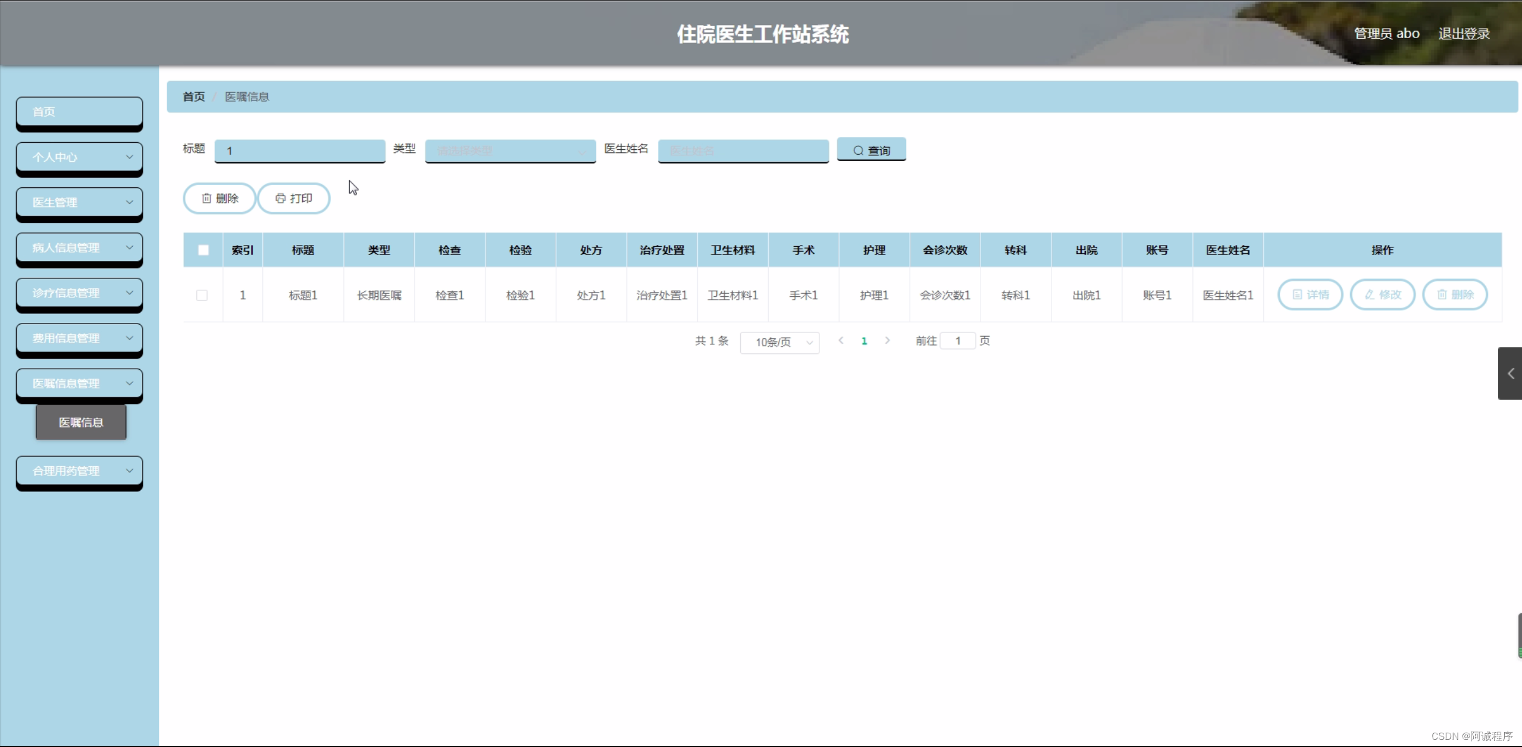Open the 类型 type dropdown
The width and height of the screenshot is (1522, 747).
[x=510, y=150]
